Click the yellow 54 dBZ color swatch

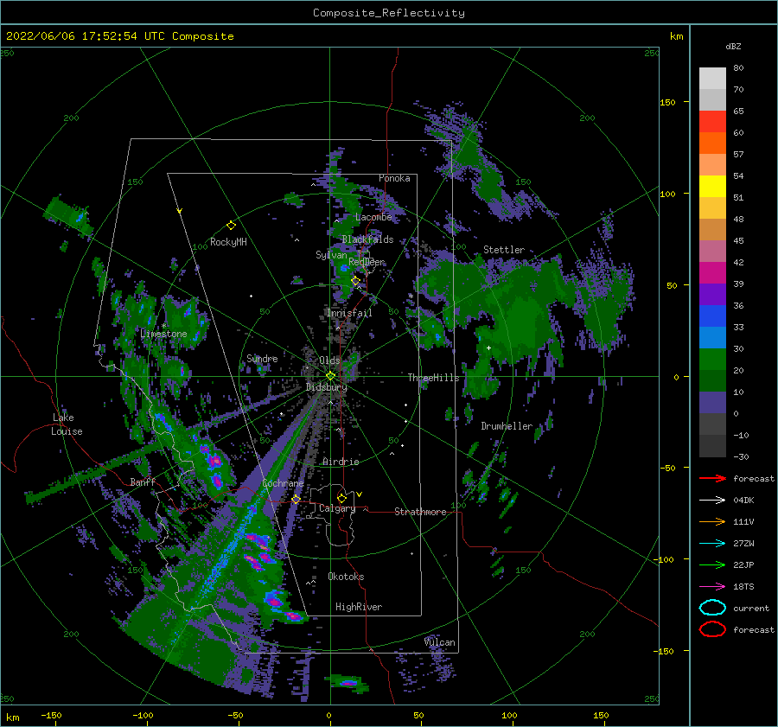click(712, 186)
